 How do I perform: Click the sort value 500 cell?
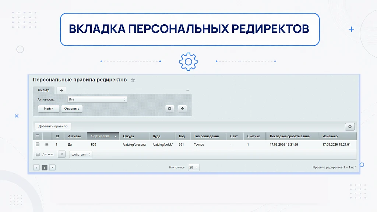pos(94,145)
